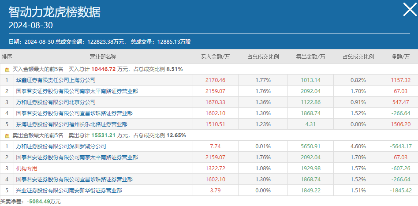The height and width of the screenshot is (206, 418).
Task: Click the 547.47 net amount cell
Action: [400, 102]
